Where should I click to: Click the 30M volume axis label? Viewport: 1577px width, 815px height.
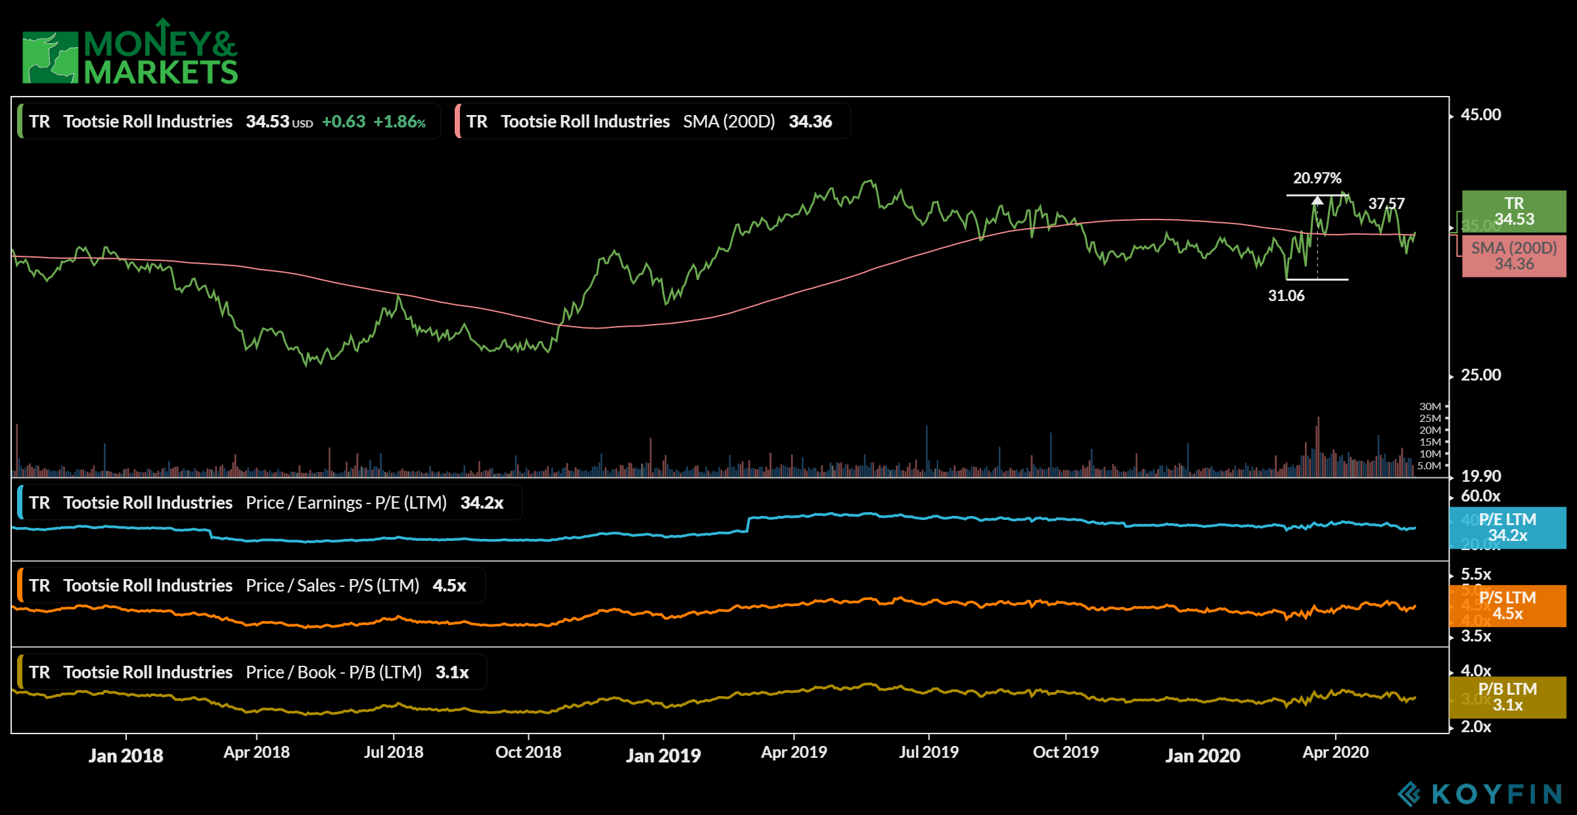click(x=1430, y=407)
